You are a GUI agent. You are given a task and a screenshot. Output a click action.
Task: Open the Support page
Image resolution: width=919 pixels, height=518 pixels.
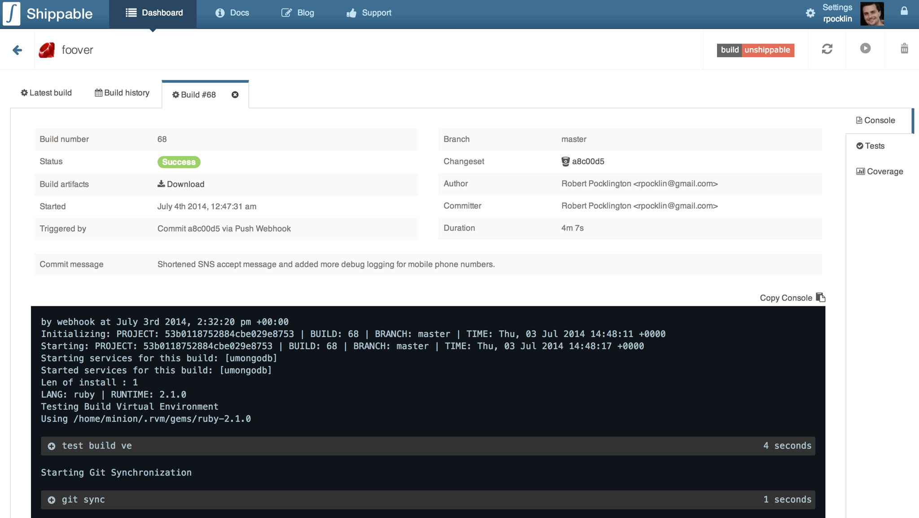(369, 13)
